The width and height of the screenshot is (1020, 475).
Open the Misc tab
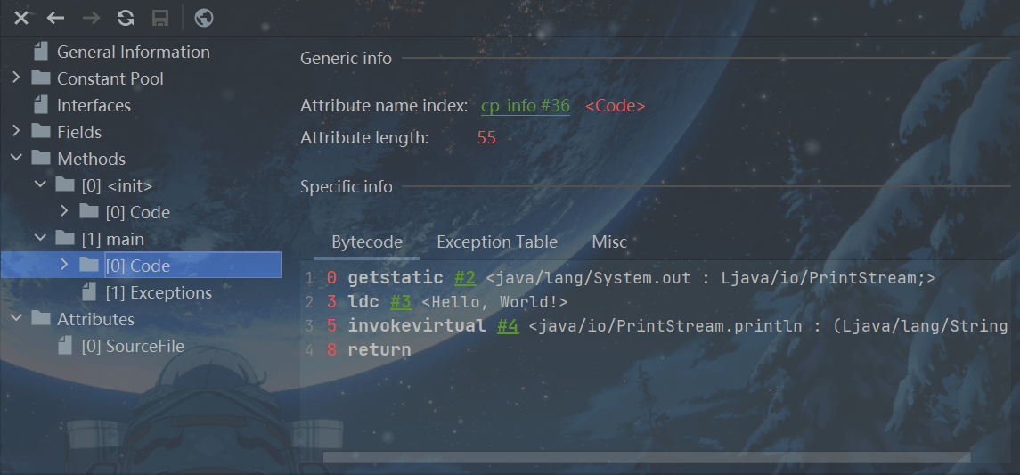point(609,242)
